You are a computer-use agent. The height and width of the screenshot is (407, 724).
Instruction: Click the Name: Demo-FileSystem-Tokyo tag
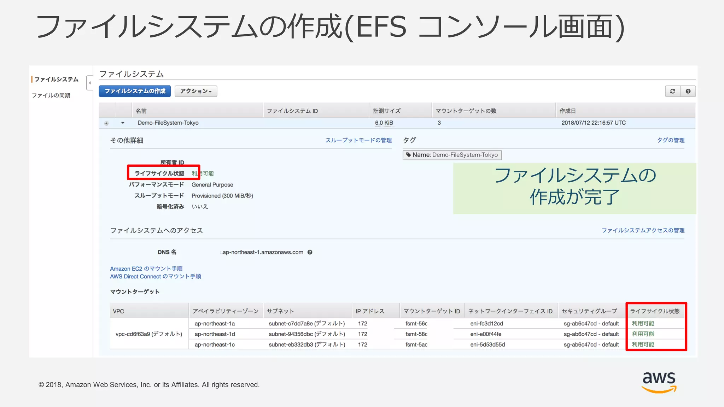(x=452, y=155)
